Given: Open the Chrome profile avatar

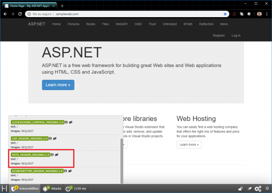Looking at the screenshot, I should click(259, 14).
